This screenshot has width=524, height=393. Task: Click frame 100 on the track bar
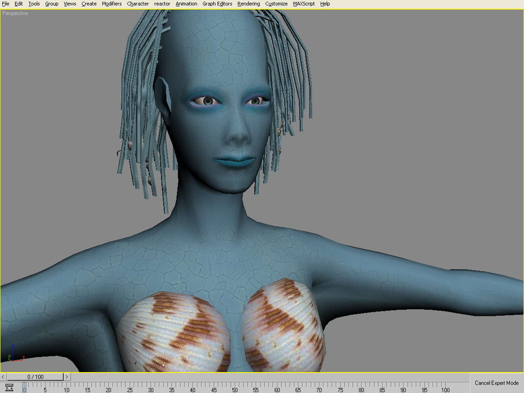446,388
